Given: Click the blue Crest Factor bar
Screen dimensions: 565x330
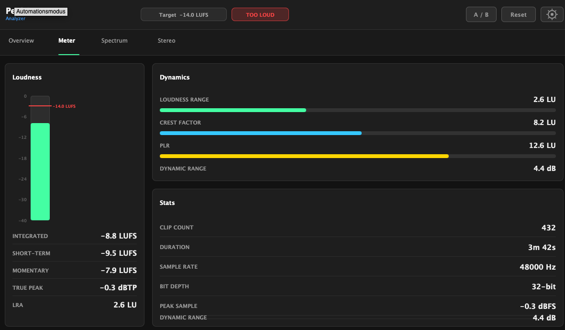Looking at the screenshot, I should [x=261, y=133].
